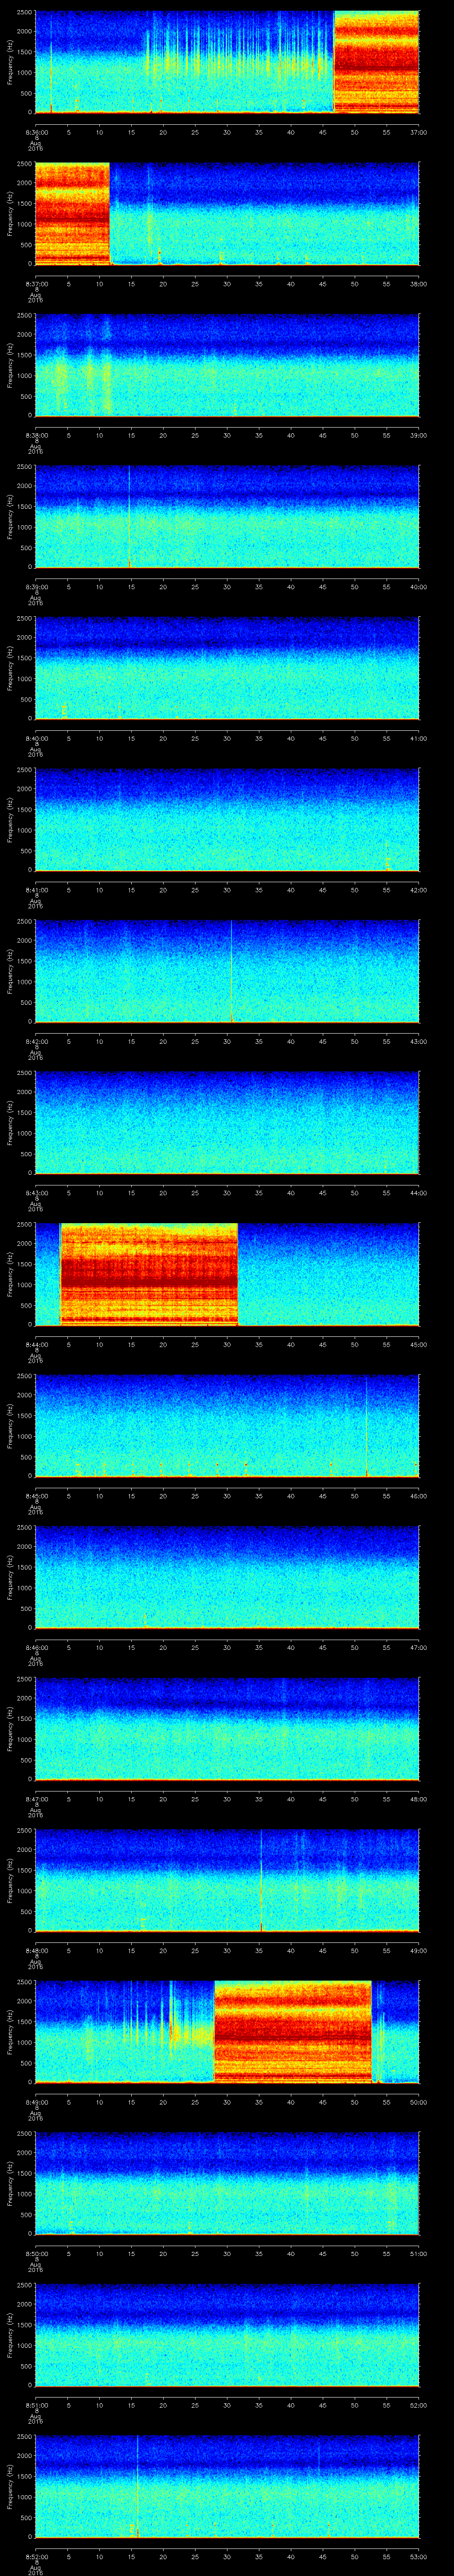Click the 15 second tick under the 8:47:00 spectrogram
Image resolution: width=454 pixels, height=2576 pixels.
coord(131,1799)
